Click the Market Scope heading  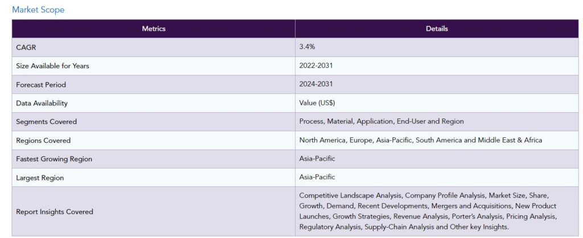(x=38, y=10)
